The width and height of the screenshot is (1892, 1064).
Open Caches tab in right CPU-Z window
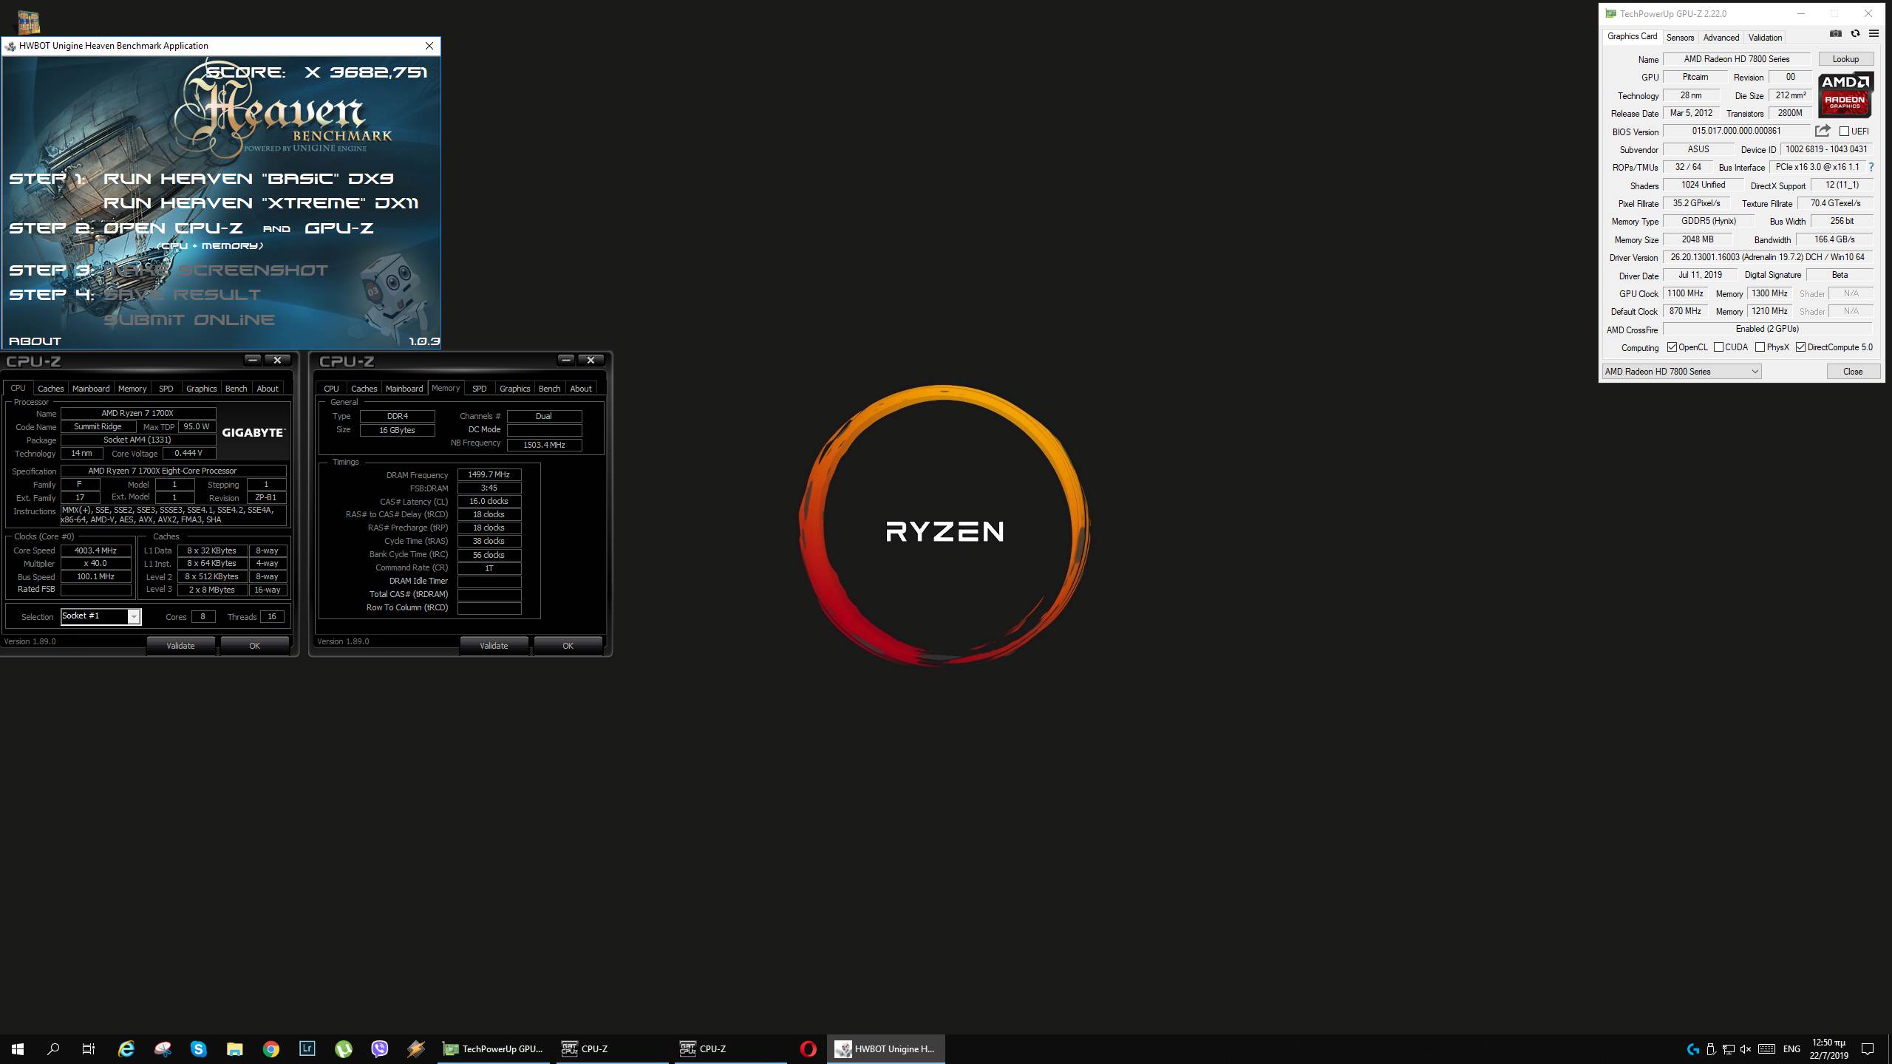tap(364, 389)
